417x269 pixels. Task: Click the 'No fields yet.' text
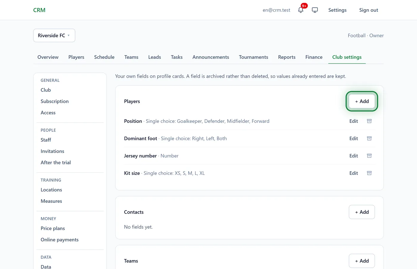(138, 227)
